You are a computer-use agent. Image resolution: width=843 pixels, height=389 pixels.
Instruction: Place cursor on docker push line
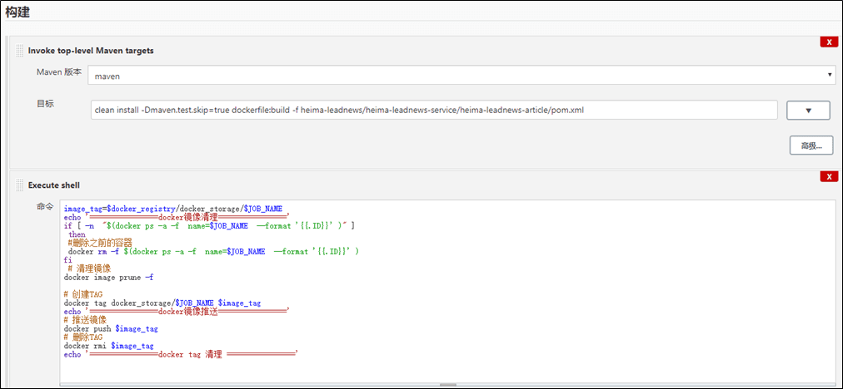point(111,328)
